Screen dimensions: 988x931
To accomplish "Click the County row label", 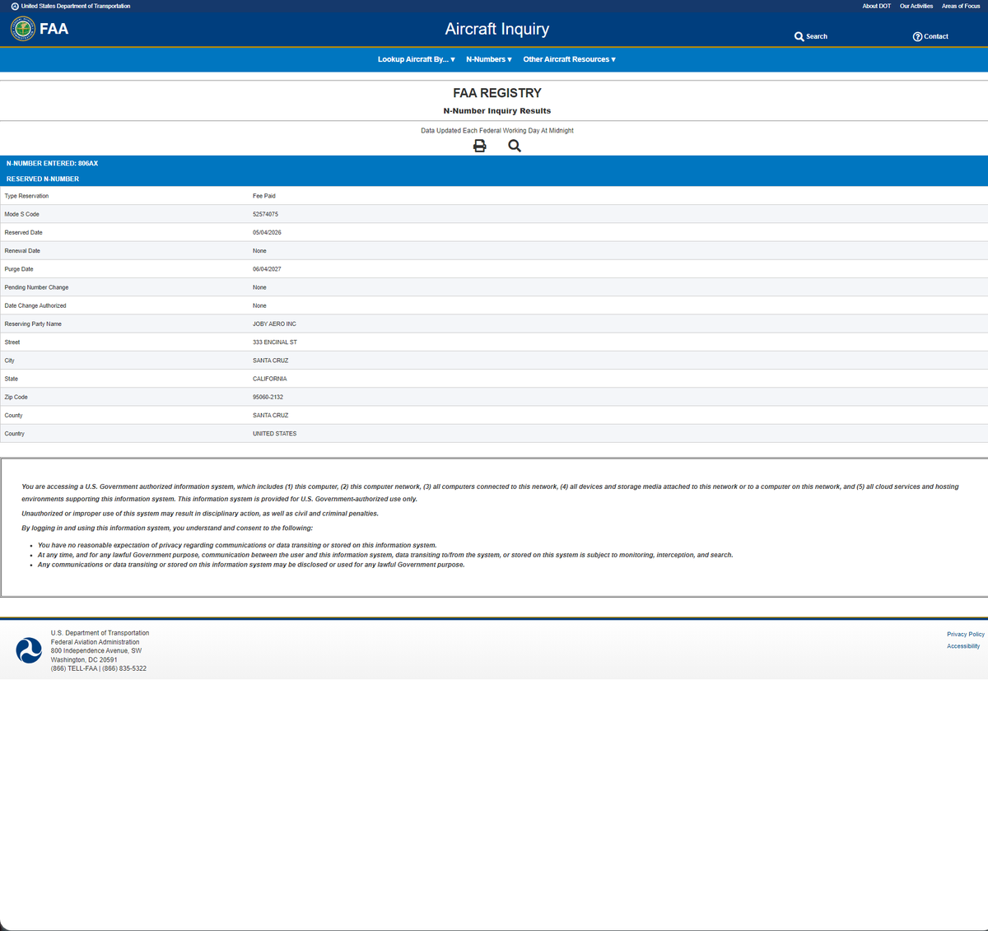I will click(x=13, y=415).
